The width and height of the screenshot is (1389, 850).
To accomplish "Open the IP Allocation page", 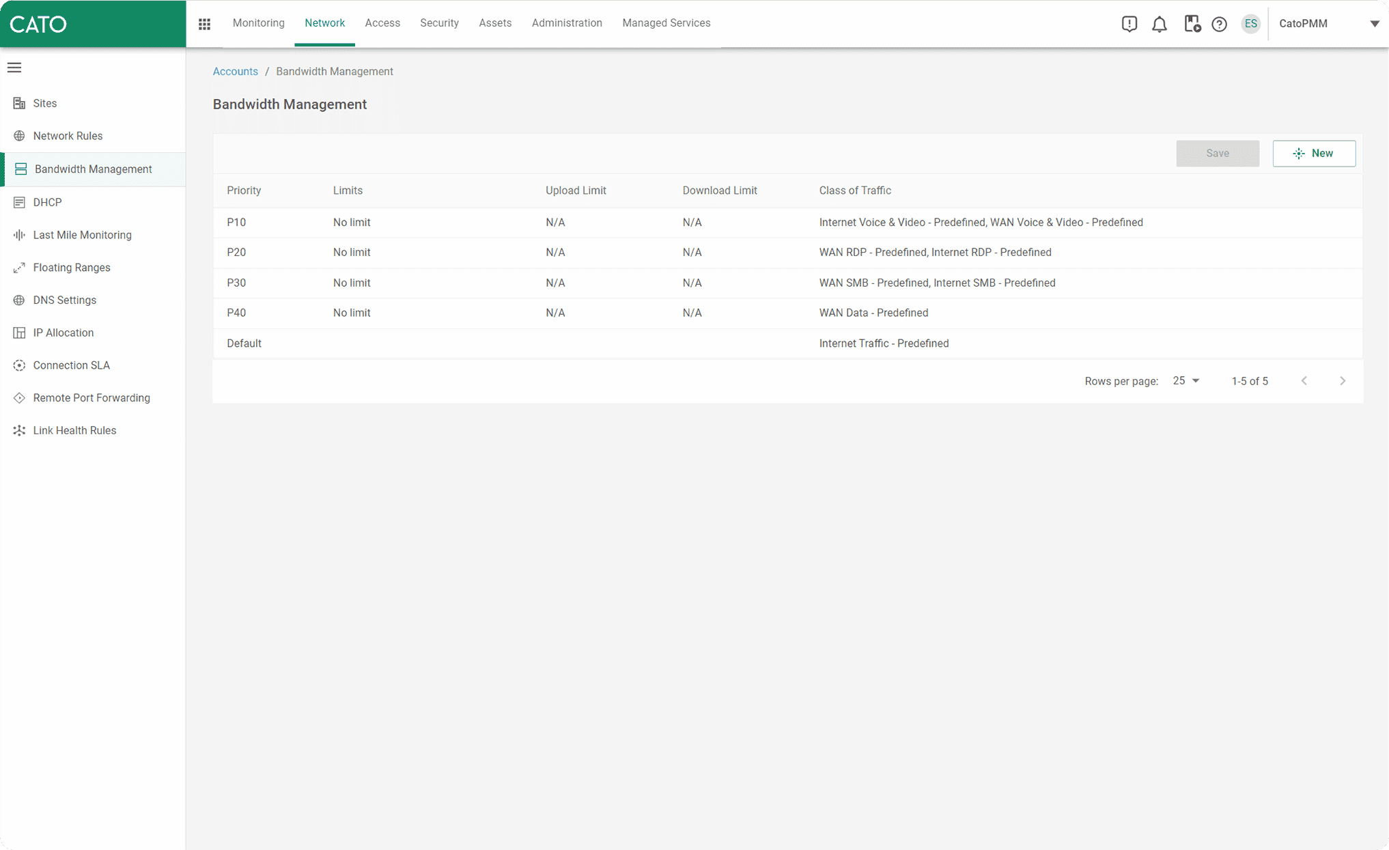I will (64, 332).
